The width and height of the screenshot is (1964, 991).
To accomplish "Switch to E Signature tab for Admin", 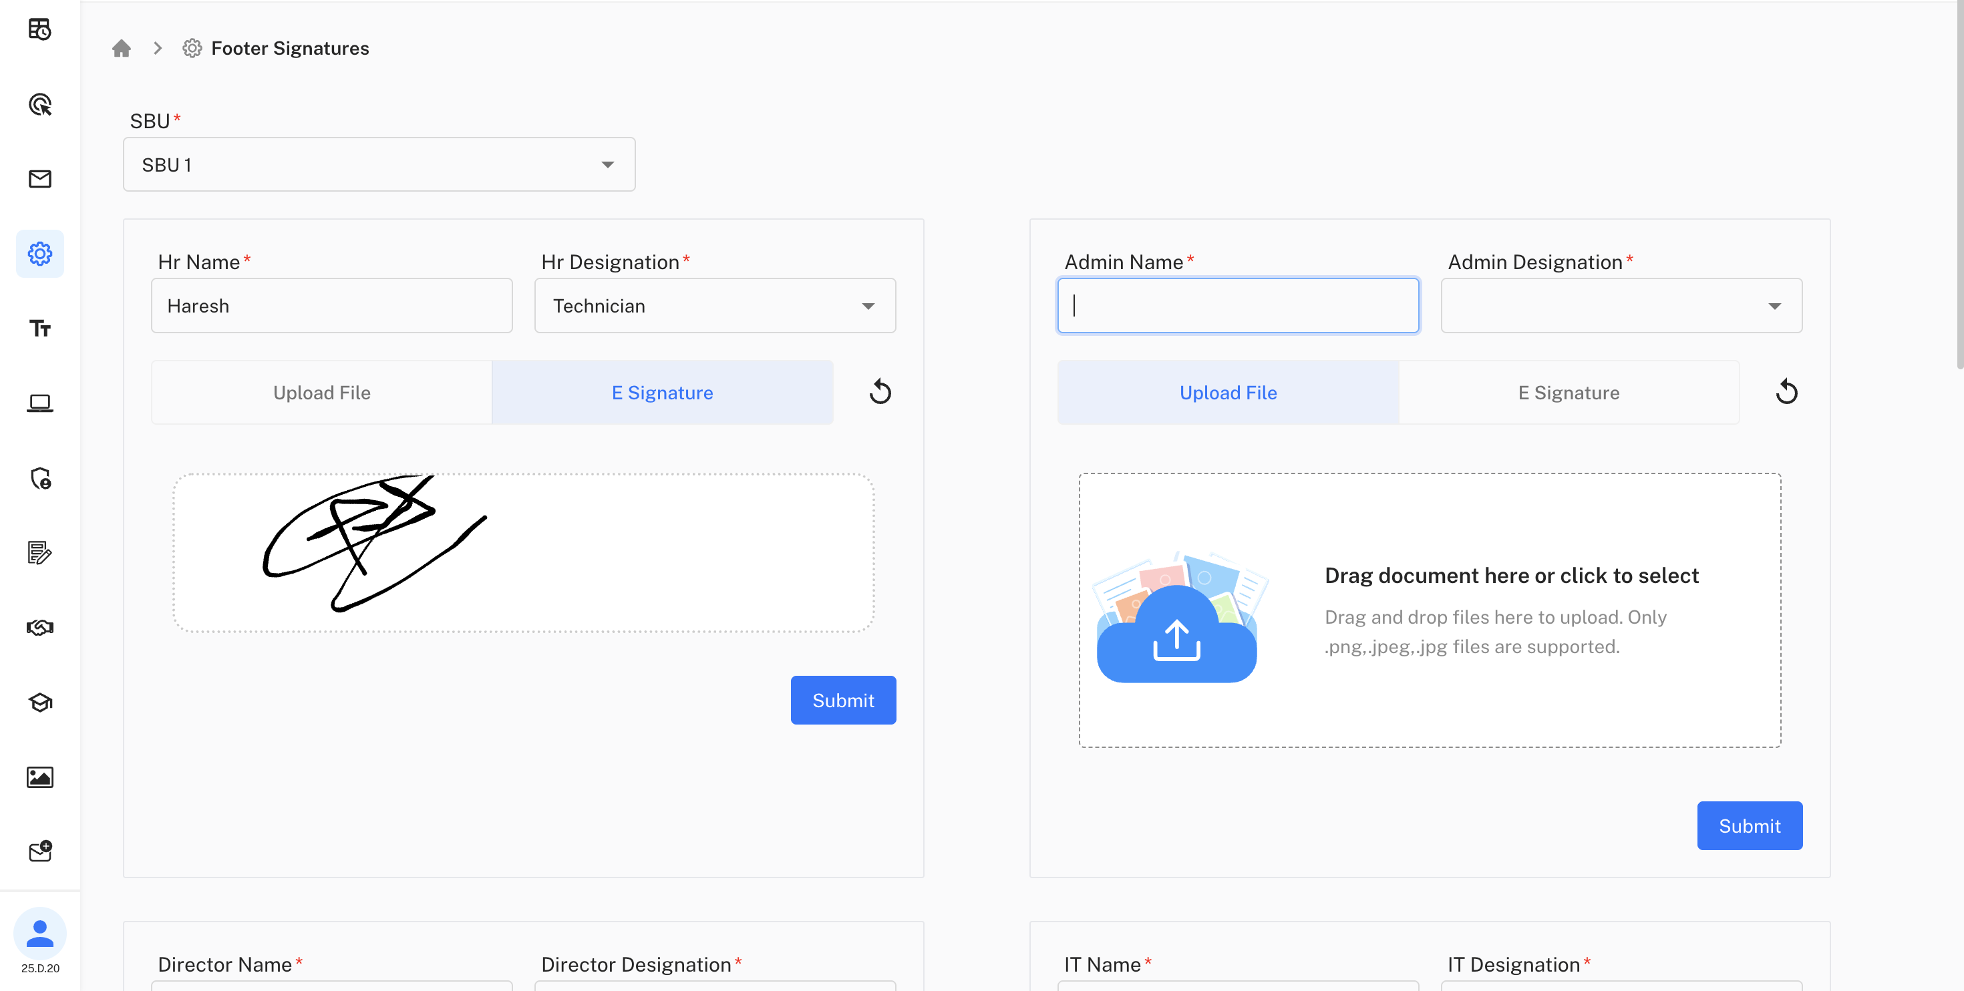I will 1569,393.
